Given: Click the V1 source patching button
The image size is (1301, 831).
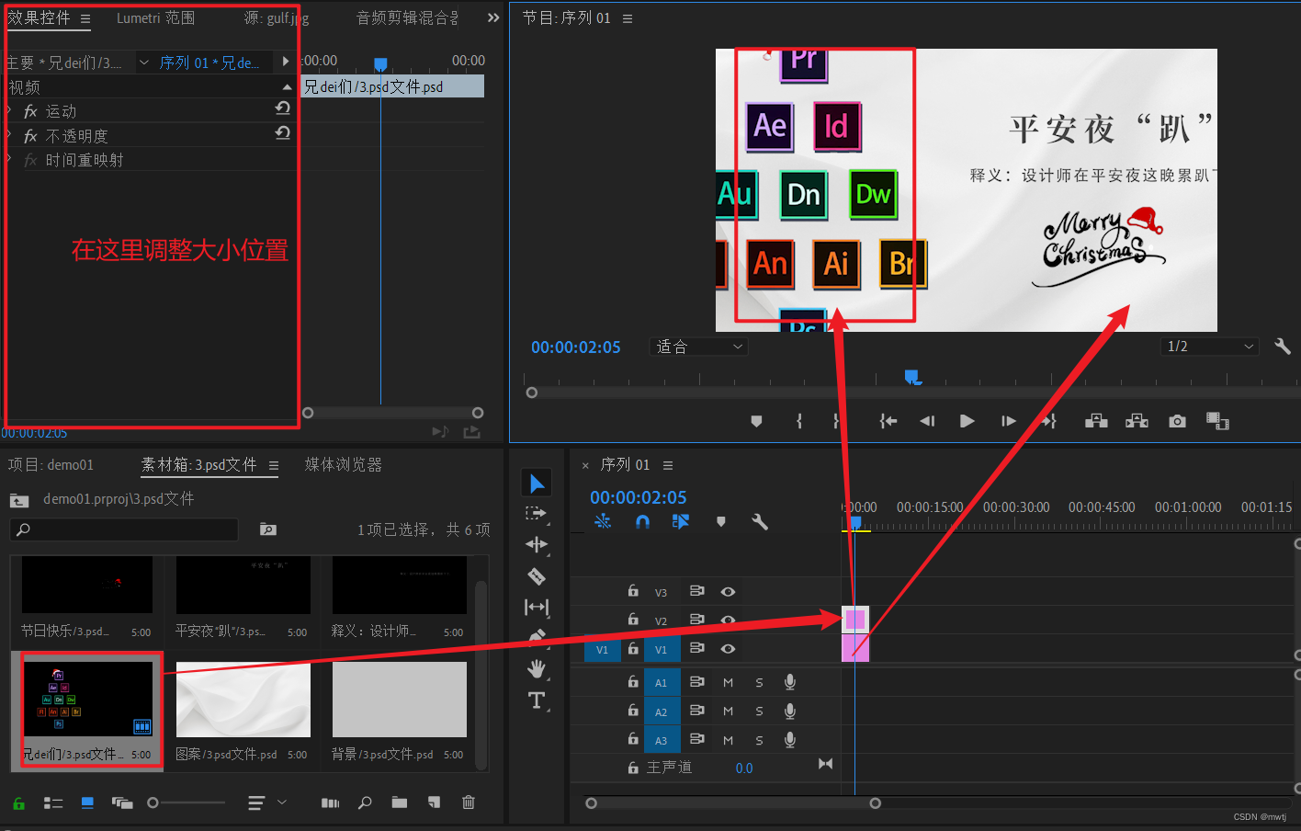Looking at the screenshot, I should (602, 650).
